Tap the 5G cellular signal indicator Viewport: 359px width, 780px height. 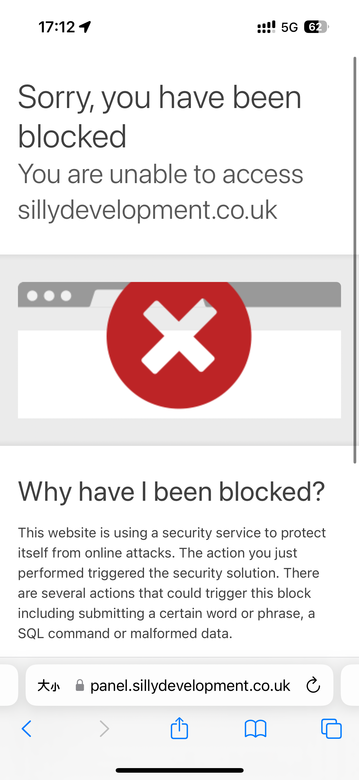coord(289,27)
